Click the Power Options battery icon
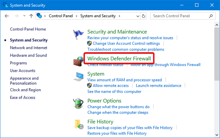This screenshot has width=220, height=138. (78, 103)
